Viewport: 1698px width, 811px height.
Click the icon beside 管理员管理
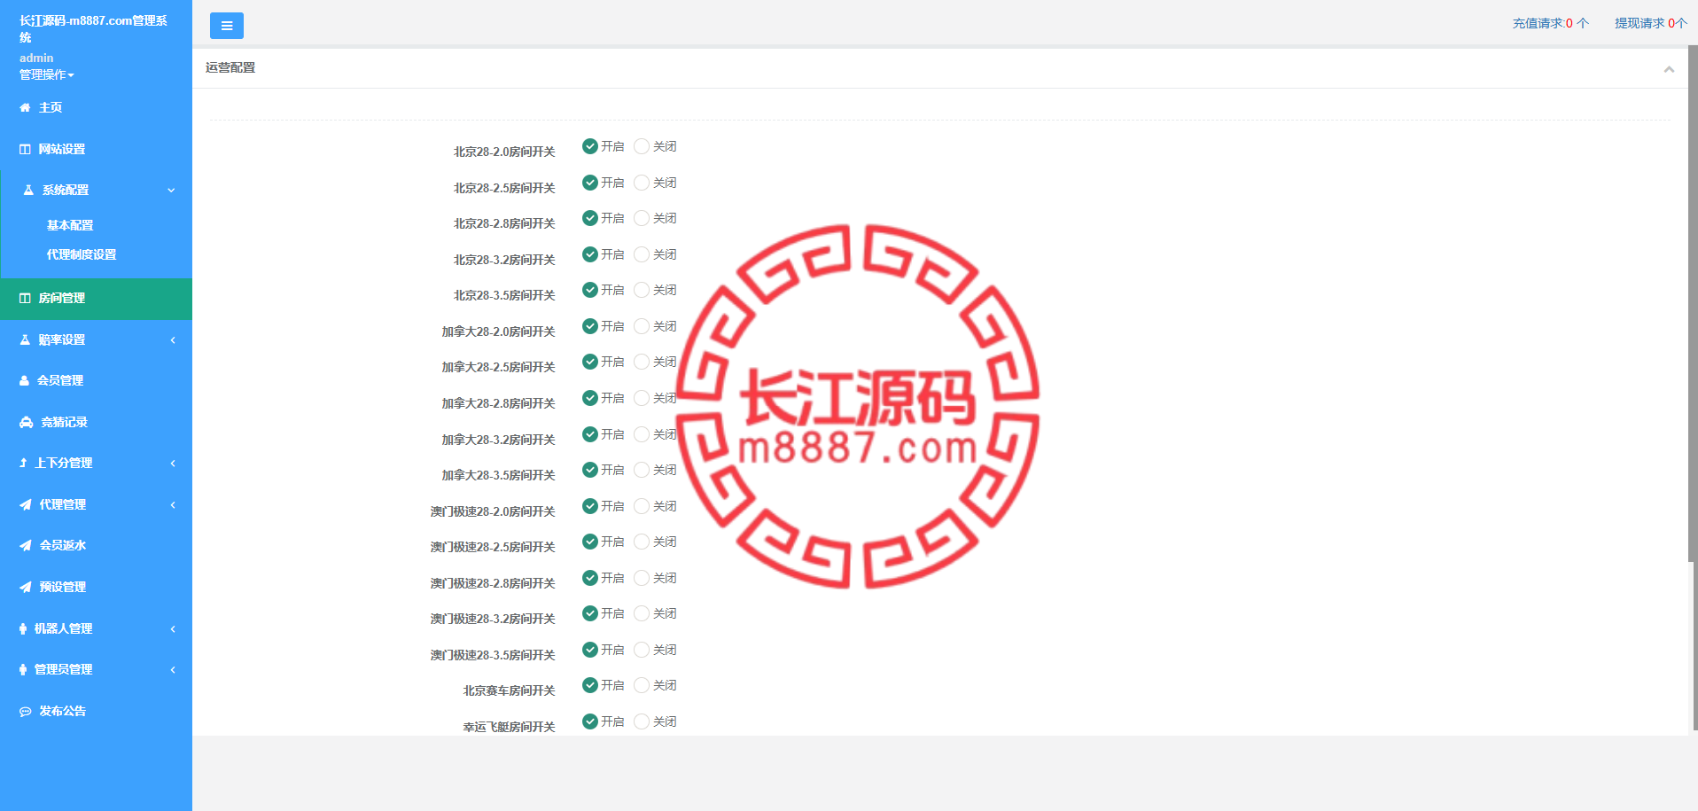pos(23,669)
